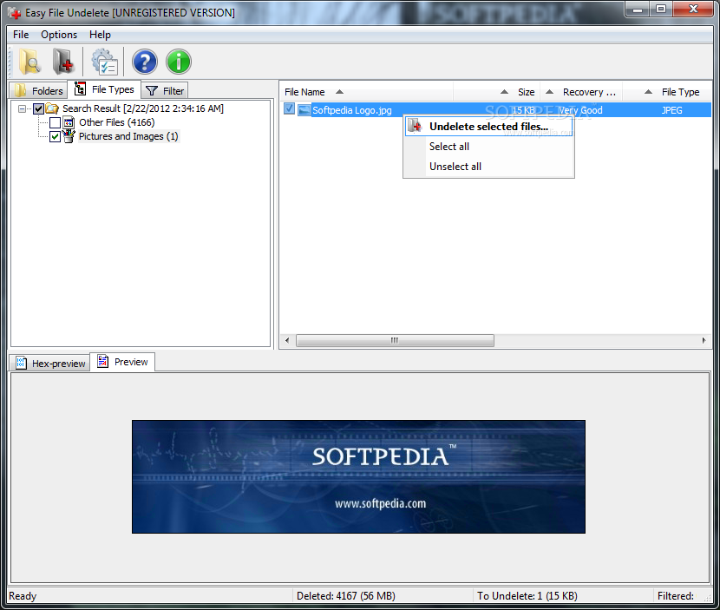Click the search folder toolbar icon
The height and width of the screenshot is (610, 720).
[30, 62]
